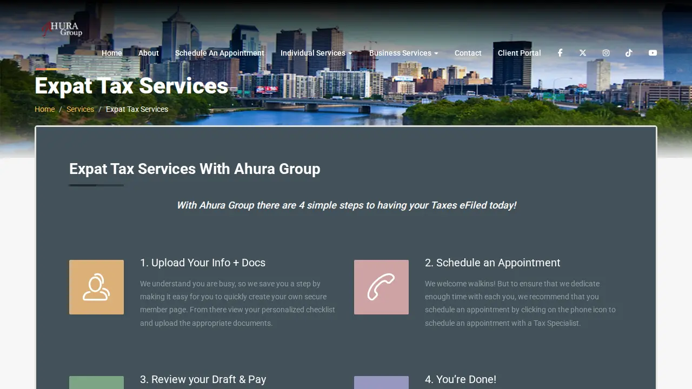Click the '4 simple steps' italic tagline

(x=346, y=205)
